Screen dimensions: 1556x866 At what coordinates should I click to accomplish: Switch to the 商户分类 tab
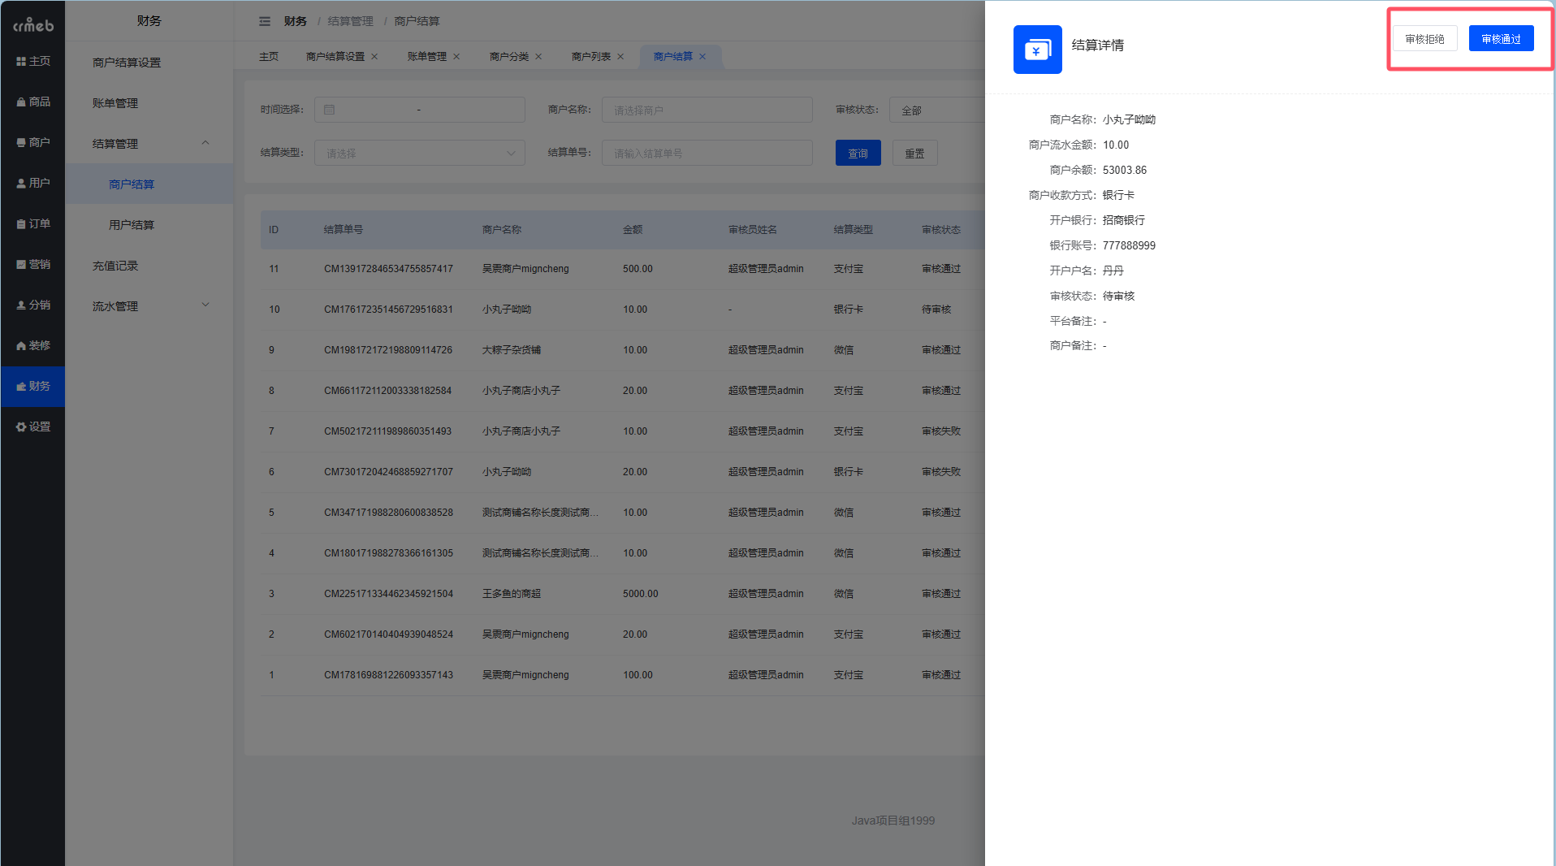[508, 57]
